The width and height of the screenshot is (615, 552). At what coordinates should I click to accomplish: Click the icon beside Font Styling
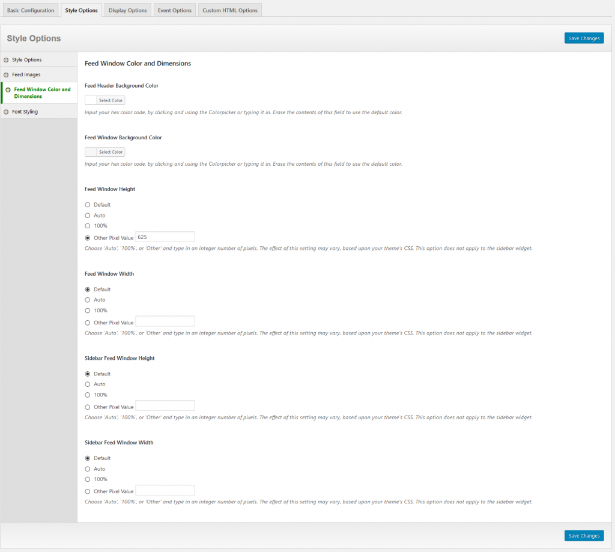pyautogui.click(x=6, y=112)
